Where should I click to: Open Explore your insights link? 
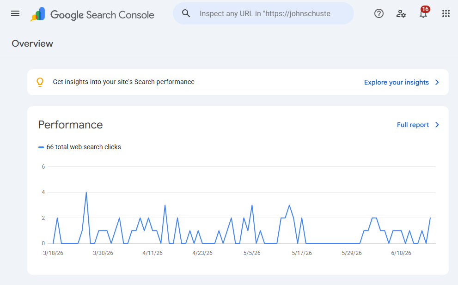click(x=397, y=82)
